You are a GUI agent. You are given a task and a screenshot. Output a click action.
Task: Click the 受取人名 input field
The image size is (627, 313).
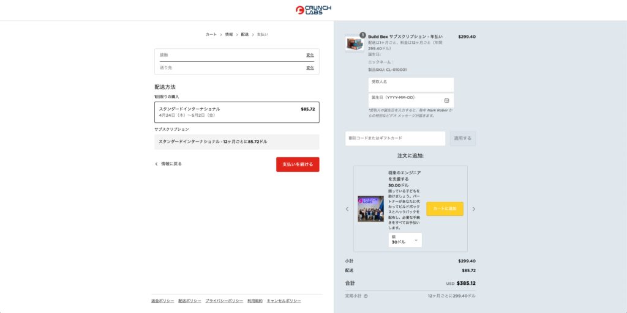(x=411, y=84)
